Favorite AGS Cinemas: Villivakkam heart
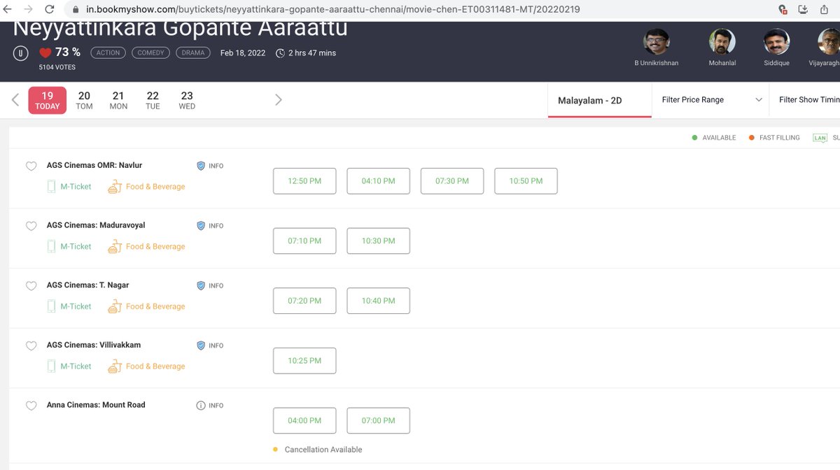Image resolution: width=840 pixels, height=470 pixels. pos(31,346)
